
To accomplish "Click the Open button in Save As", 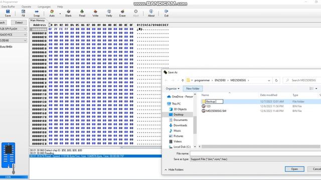I will click(x=294, y=169).
